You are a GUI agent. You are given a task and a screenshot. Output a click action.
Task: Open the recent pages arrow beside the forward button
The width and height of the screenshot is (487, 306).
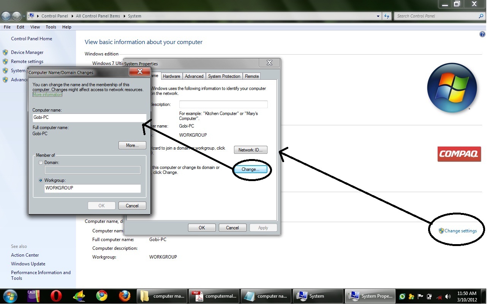(24, 16)
